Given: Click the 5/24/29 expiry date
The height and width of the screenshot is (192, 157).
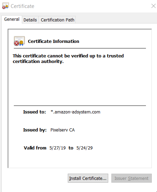Looking at the screenshot, I should point(84,148).
